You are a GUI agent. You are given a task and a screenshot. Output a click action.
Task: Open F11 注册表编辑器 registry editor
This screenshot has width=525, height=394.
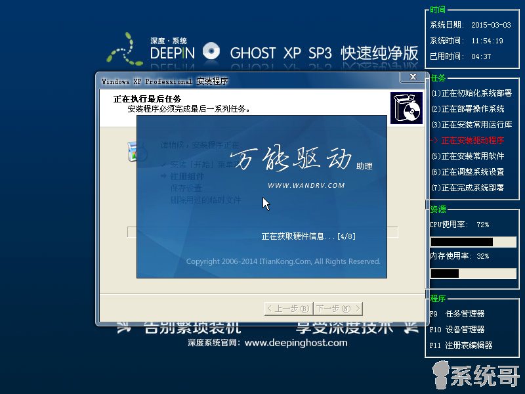pos(461,345)
